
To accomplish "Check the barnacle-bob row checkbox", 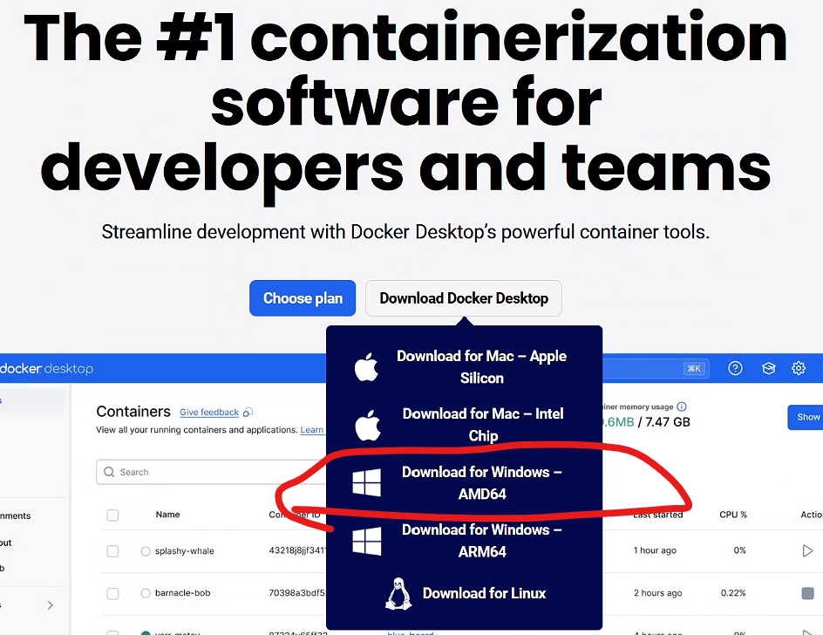I will (x=112, y=593).
